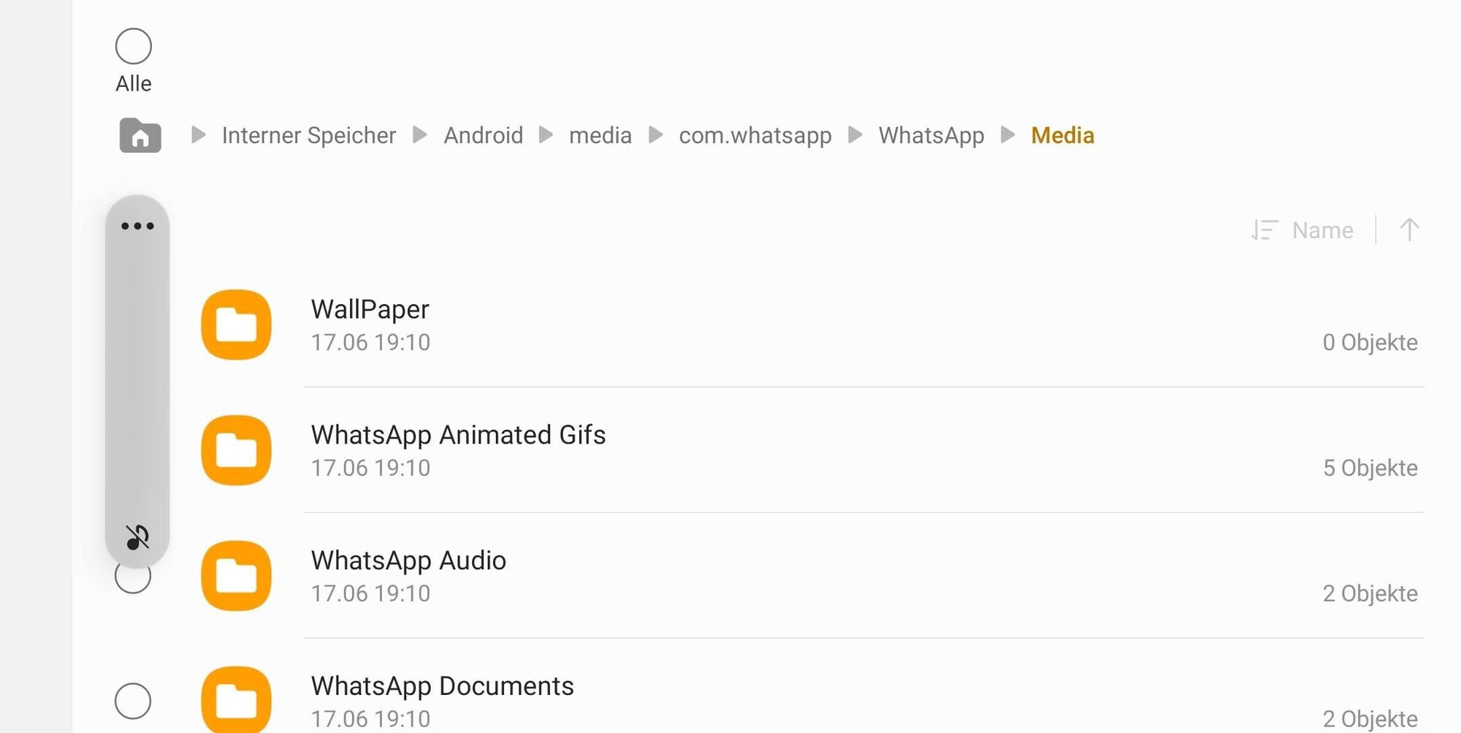Click the media breadcrumb item
This screenshot has width=1461, height=733.
600,135
